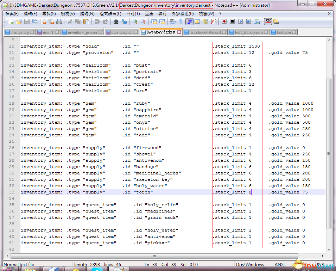The width and height of the screenshot is (336, 271).
Task: Click the Save recorded macro icon
Action: [x=257, y=21]
